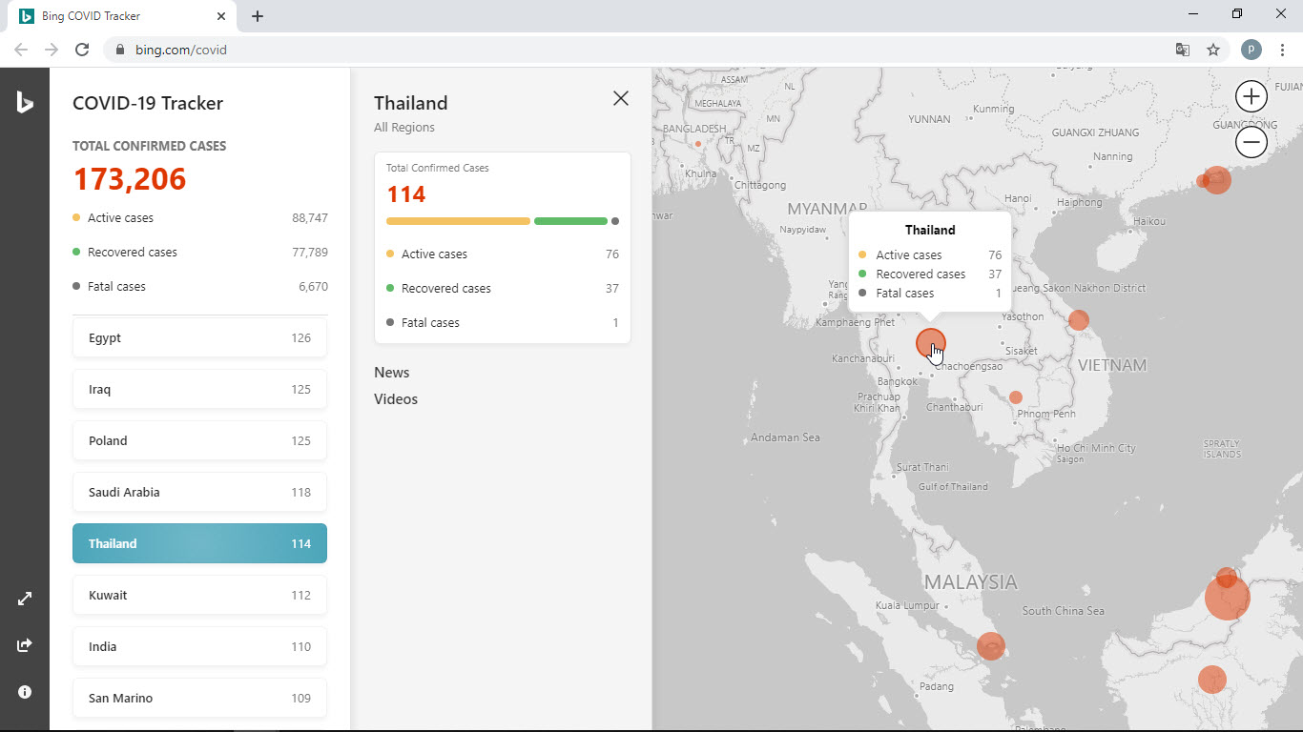Click the Bing logo in the sidebar
Image resolution: width=1303 pixels, height=732 pixels.
click(x=25, y=102)
